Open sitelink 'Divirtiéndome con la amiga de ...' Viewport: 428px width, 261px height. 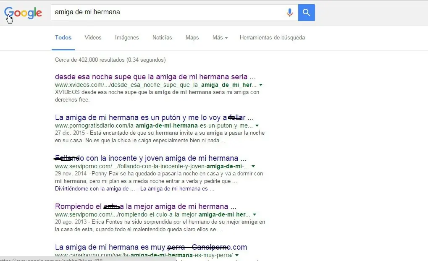[x=95, y=189]
